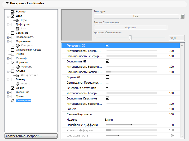Click the settings list scroll-down arrow

(x=182, y=136)
